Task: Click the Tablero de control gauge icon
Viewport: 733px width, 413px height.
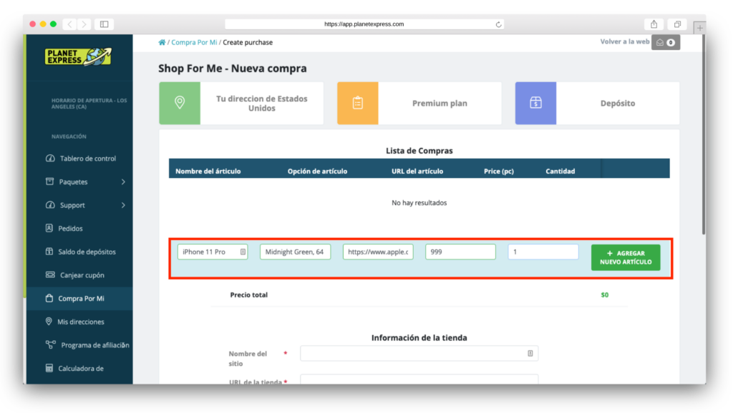Action: click(50, 158)
